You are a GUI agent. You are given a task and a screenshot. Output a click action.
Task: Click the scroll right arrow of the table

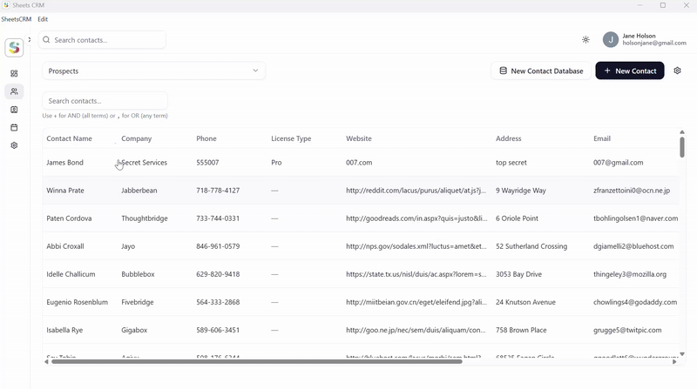pyautogui.click(x=674, y=361)
